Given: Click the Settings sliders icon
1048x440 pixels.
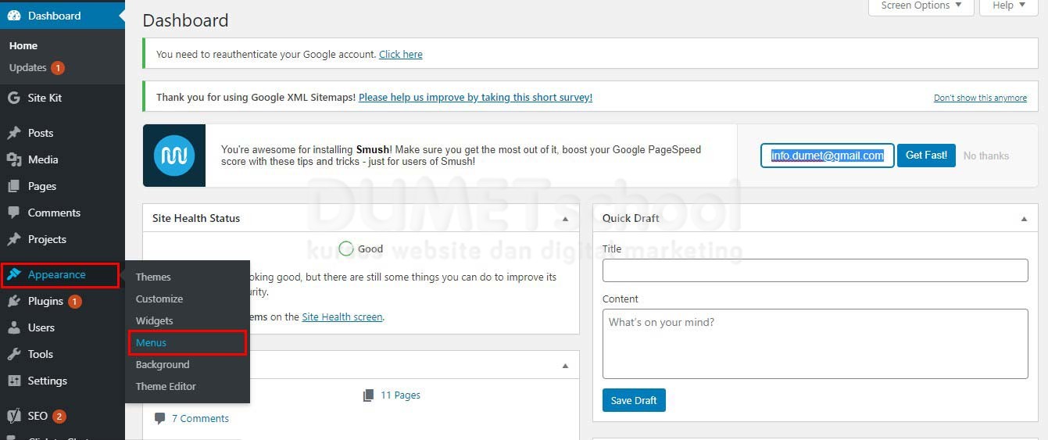Looking at the screenshot, I should [x=14, y=381].
